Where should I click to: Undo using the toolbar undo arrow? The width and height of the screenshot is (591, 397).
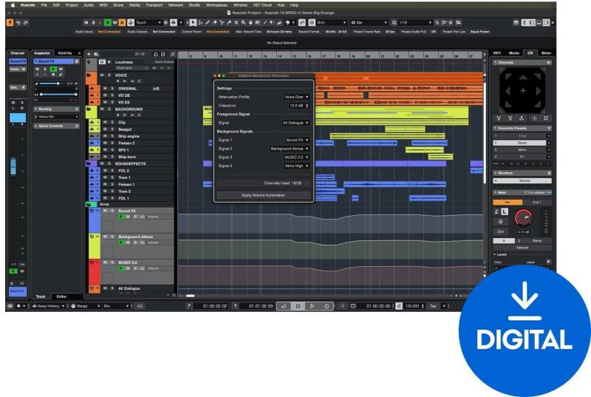click(18, 23)
